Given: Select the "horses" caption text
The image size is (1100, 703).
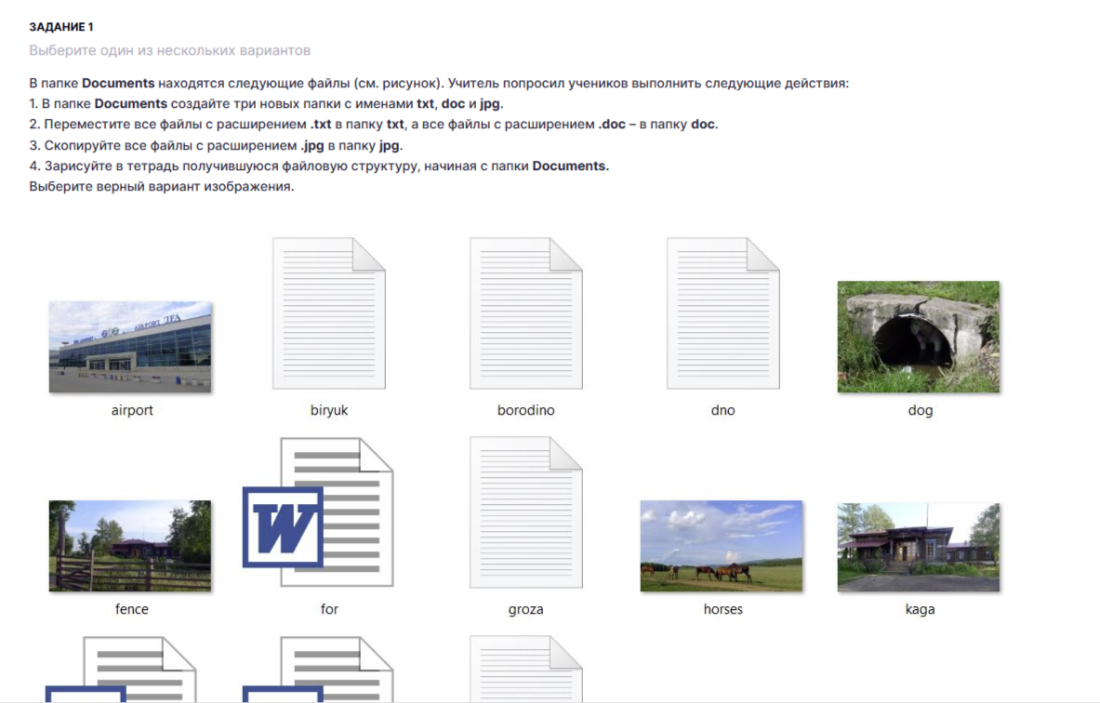Looking at the screenshot, I should click(x=723, y=609).
